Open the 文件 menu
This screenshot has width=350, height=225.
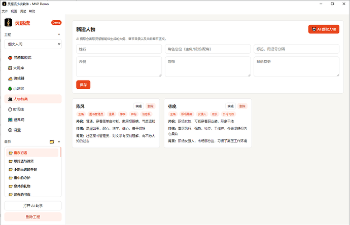tap(5, 11)
